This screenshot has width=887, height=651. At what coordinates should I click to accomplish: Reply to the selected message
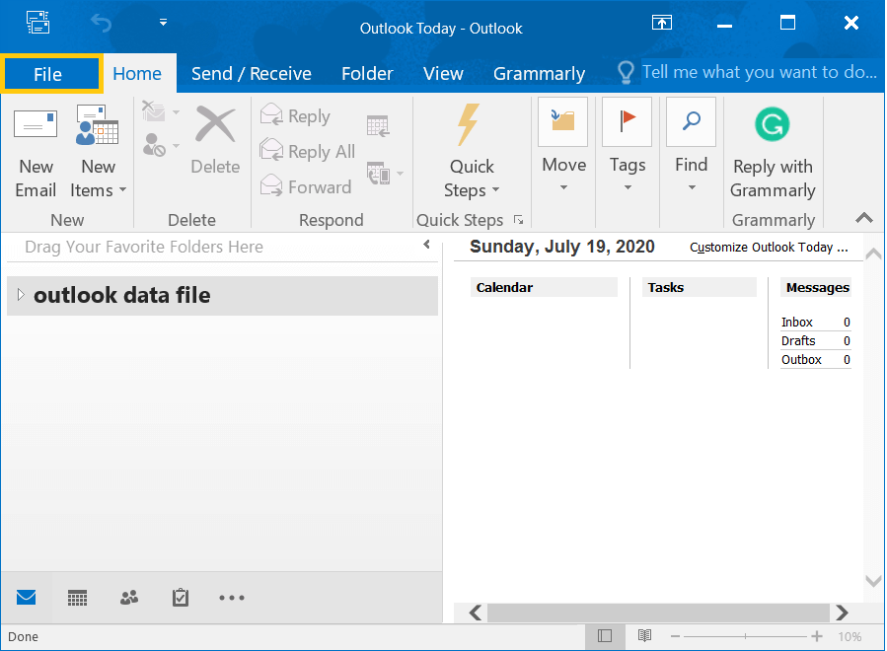[295, 116]
